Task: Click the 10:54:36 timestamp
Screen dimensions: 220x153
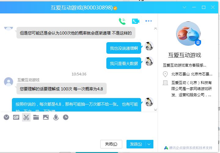Action: tap(79, 74)
